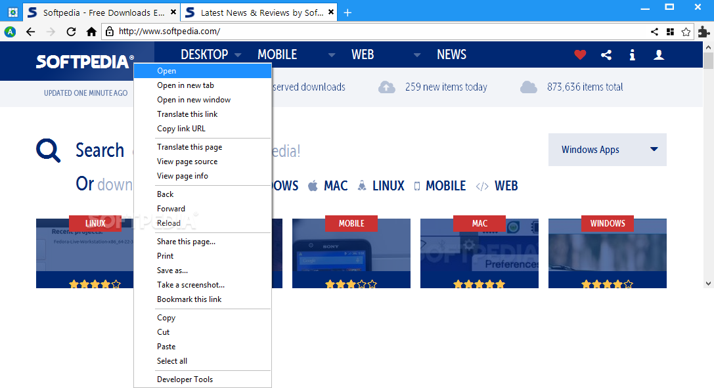Choose Copy in context menu

pos(202,318)
